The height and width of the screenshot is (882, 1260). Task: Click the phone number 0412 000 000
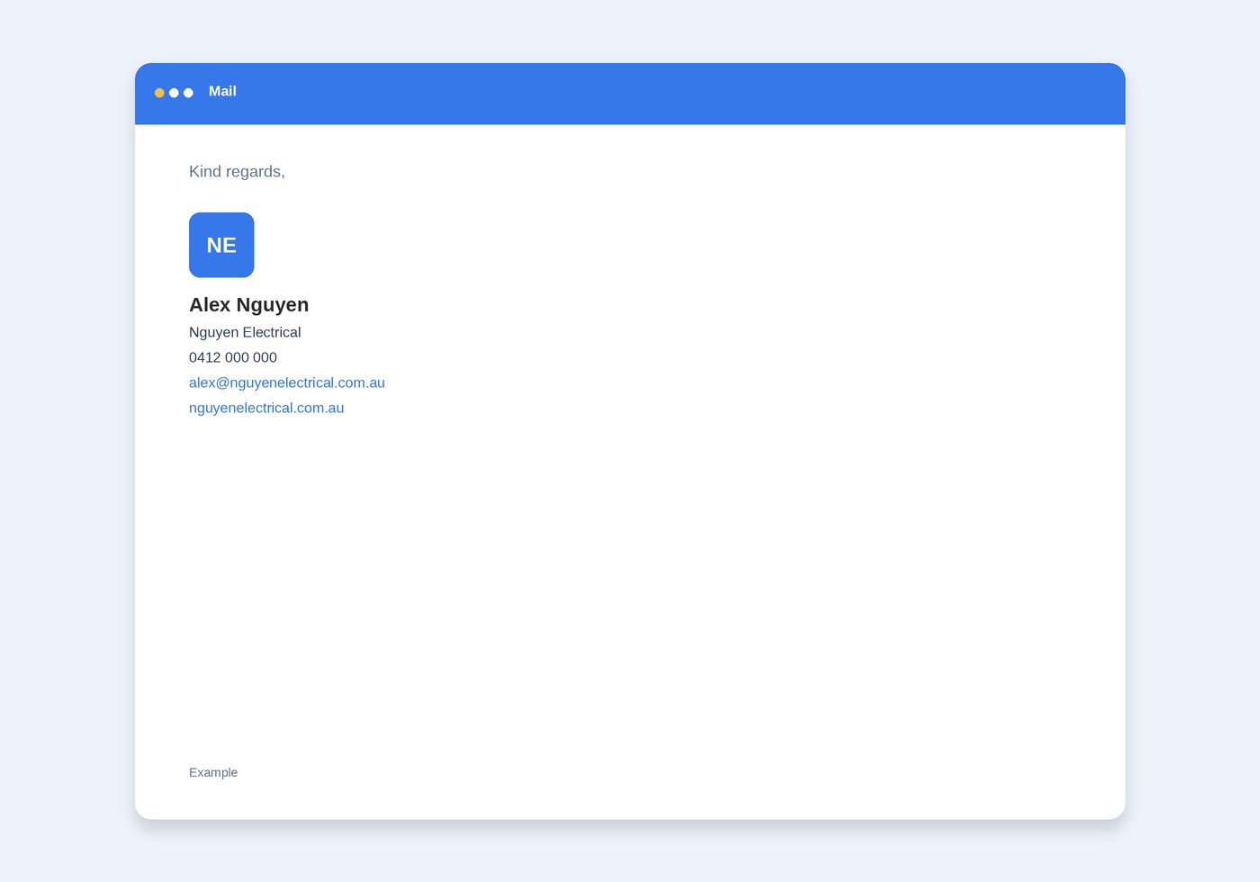[233, 357]
